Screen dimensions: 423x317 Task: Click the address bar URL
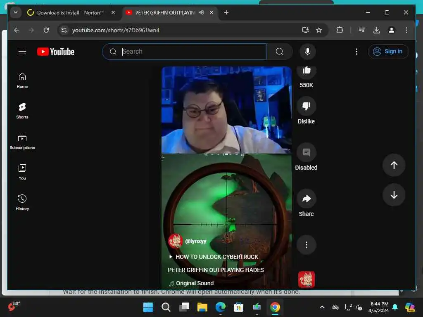(116, 30)
